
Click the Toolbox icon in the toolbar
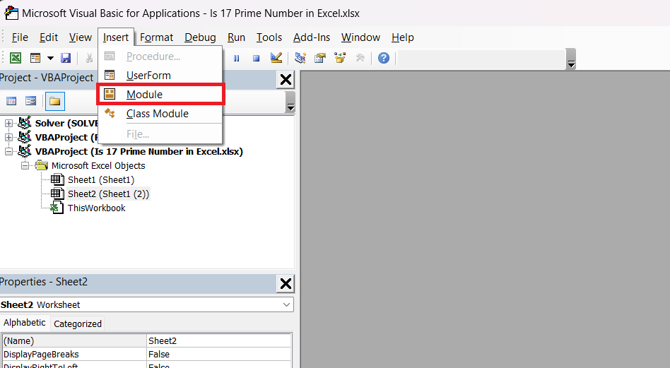(x=360, y=58)
